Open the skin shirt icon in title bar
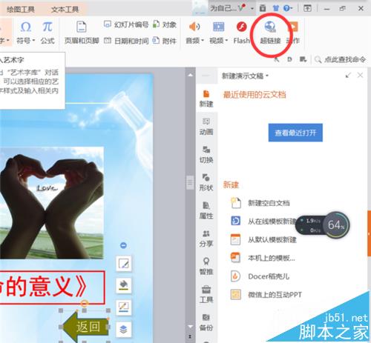Screen dimensions: 371x343 pyautogui.click(x=275, y=8)
